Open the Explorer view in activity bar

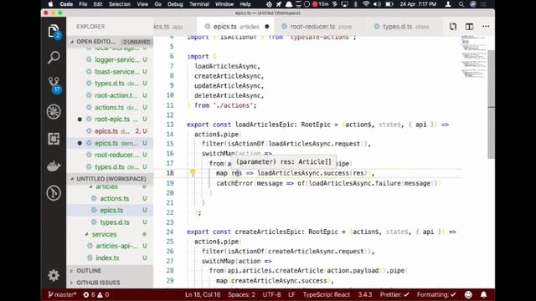pyautogui.click(x=54, y=32)
